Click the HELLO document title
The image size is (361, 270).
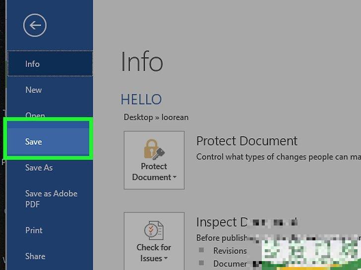point(141,99)
